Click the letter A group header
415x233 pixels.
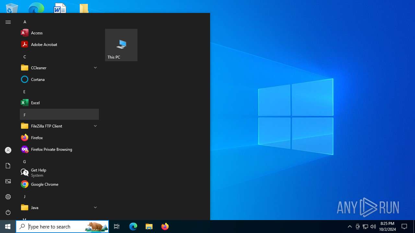59,22
